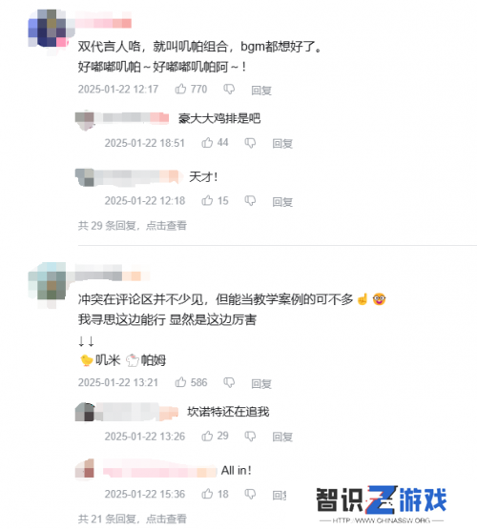
Task: Like the 豪大大鸡排是吧 reply
Action: [207, 143]
